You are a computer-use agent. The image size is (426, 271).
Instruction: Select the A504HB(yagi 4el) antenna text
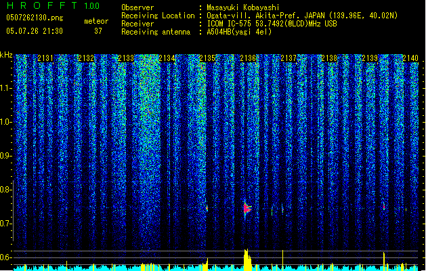239,32
